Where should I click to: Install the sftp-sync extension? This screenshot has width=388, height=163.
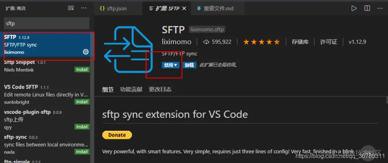click(x=82, y=152)
